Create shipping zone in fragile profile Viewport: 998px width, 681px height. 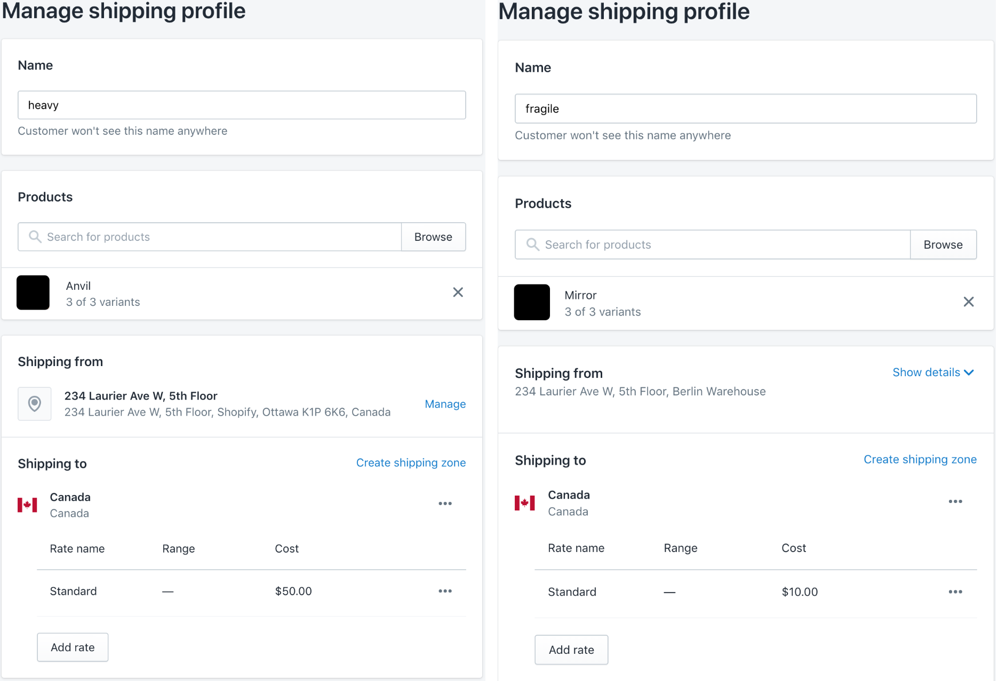click(x=920, y=459)
